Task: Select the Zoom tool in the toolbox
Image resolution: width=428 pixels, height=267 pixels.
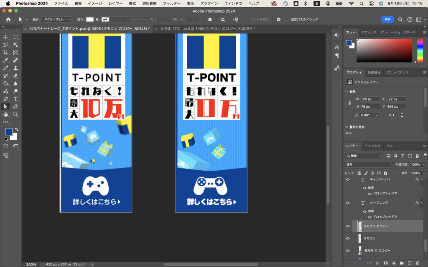Action: [x=15, y=114]
